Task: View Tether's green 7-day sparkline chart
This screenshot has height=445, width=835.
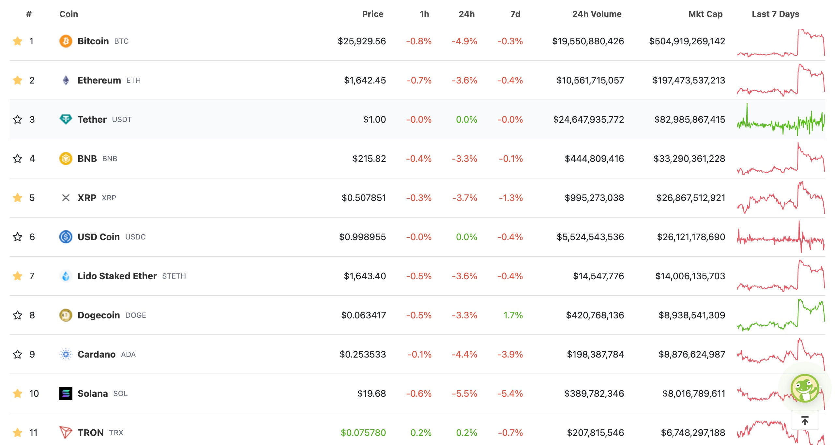Action: 781,119
